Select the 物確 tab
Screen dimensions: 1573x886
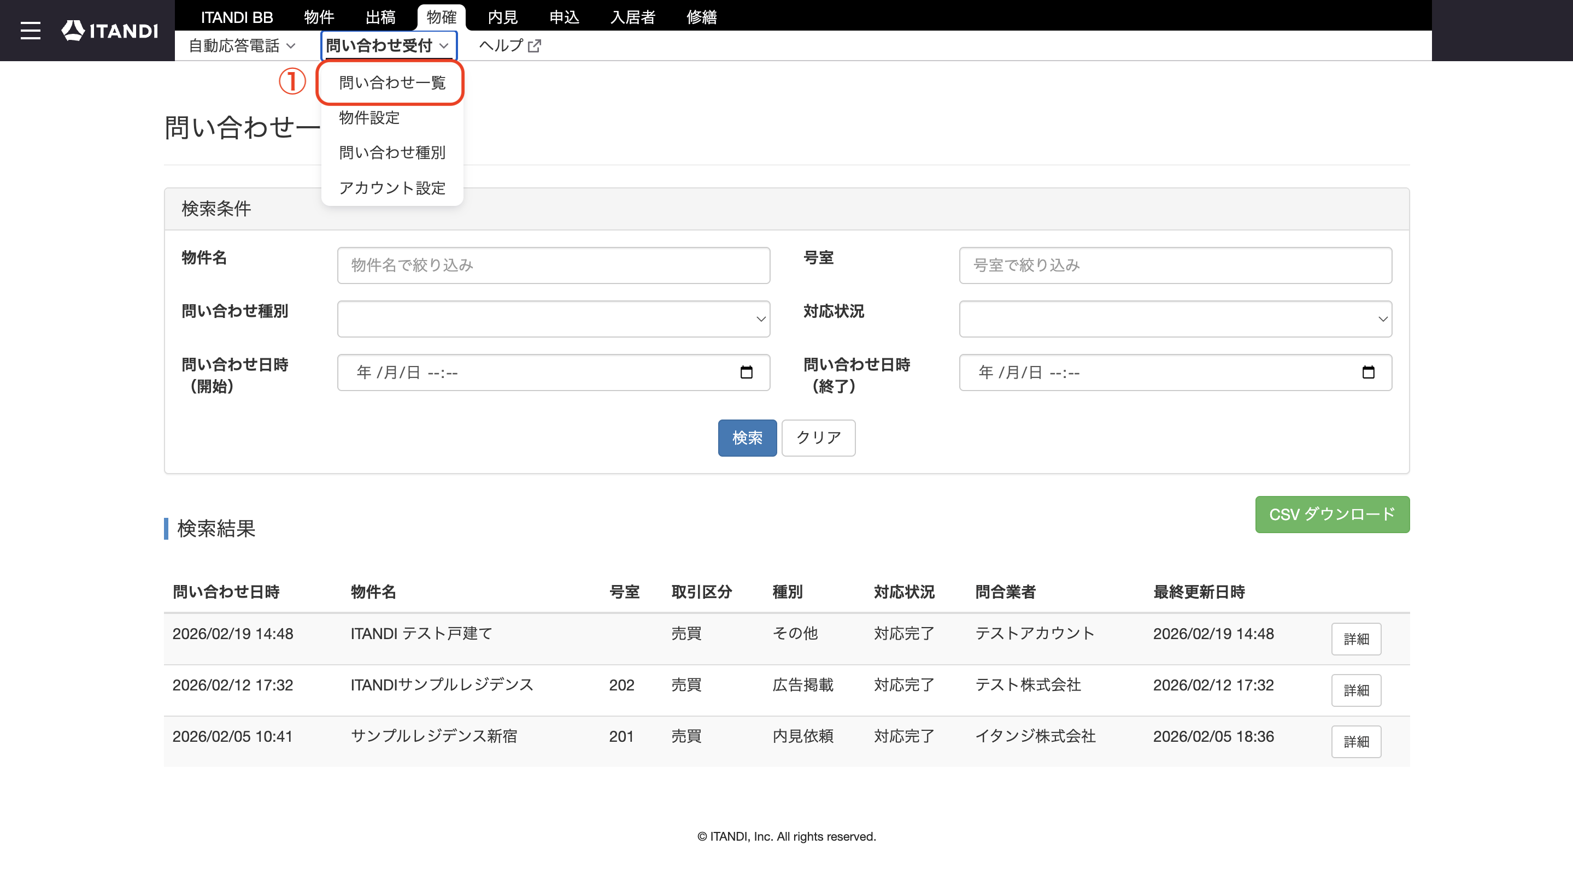coord(442,17)
